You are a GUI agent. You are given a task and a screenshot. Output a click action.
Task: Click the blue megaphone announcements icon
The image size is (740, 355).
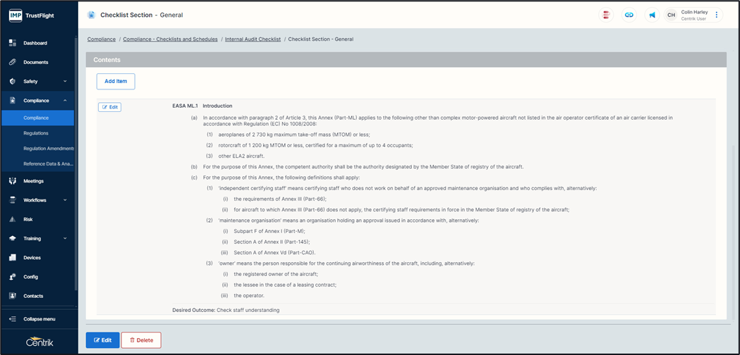[652, 15]
